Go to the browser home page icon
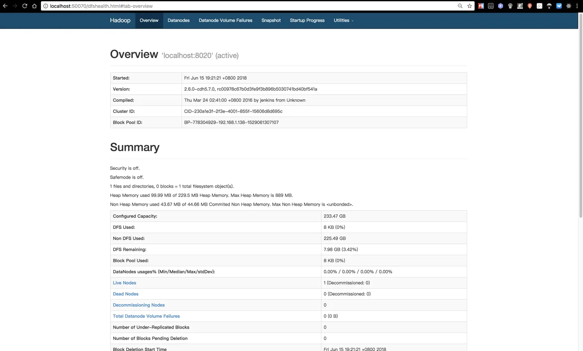This screenshot has width=583, height=351. tap(34, 6)
